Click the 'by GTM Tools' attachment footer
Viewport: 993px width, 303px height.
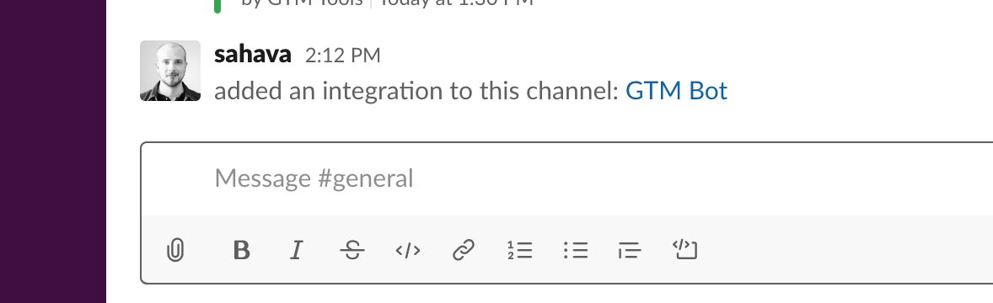302,3
